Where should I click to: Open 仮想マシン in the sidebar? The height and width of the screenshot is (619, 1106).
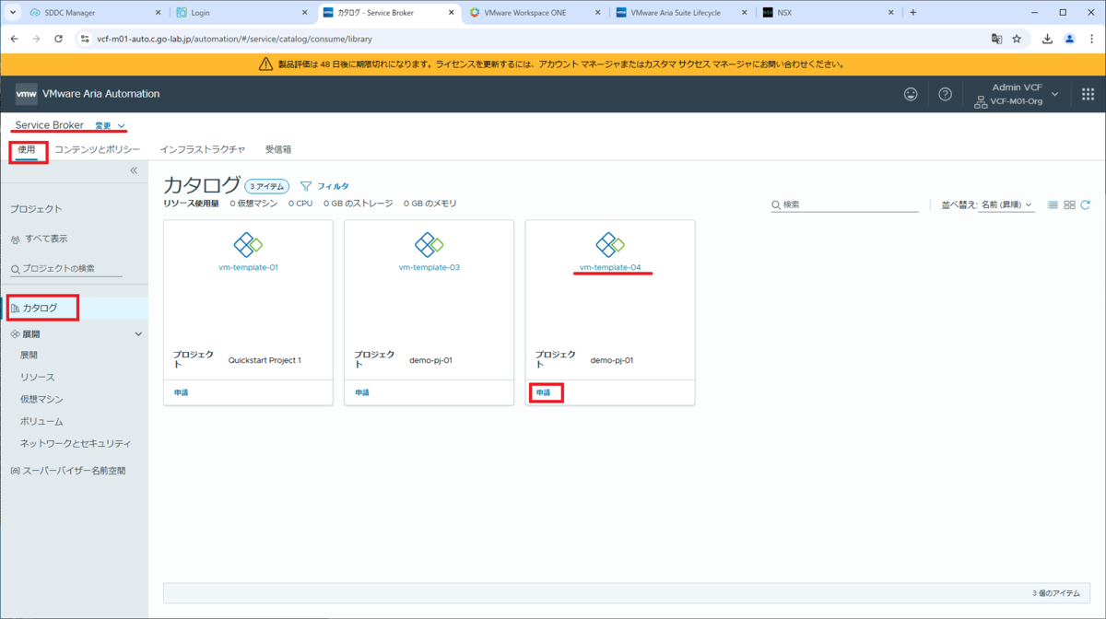41,399
